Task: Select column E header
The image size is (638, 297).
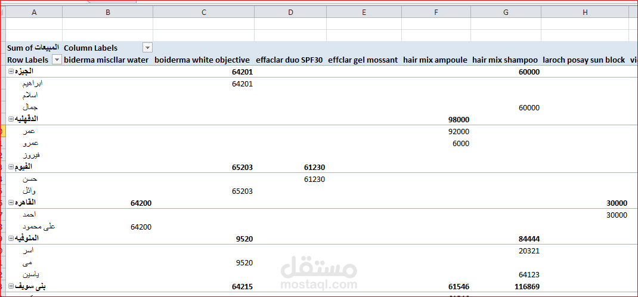Action: point(364,12)
